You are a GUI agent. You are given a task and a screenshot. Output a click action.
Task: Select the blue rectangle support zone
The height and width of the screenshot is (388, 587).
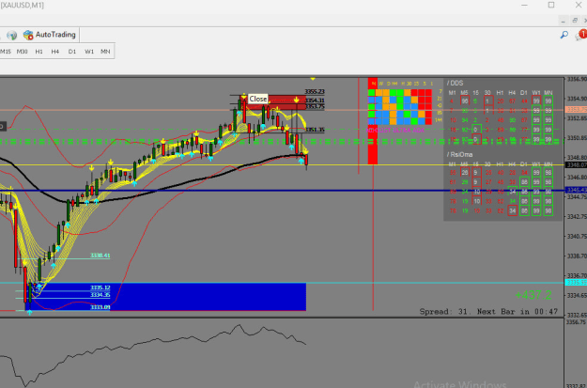click(x=165, y=297)
